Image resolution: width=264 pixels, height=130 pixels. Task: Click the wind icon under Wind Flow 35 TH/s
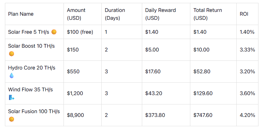click(11, 97)
